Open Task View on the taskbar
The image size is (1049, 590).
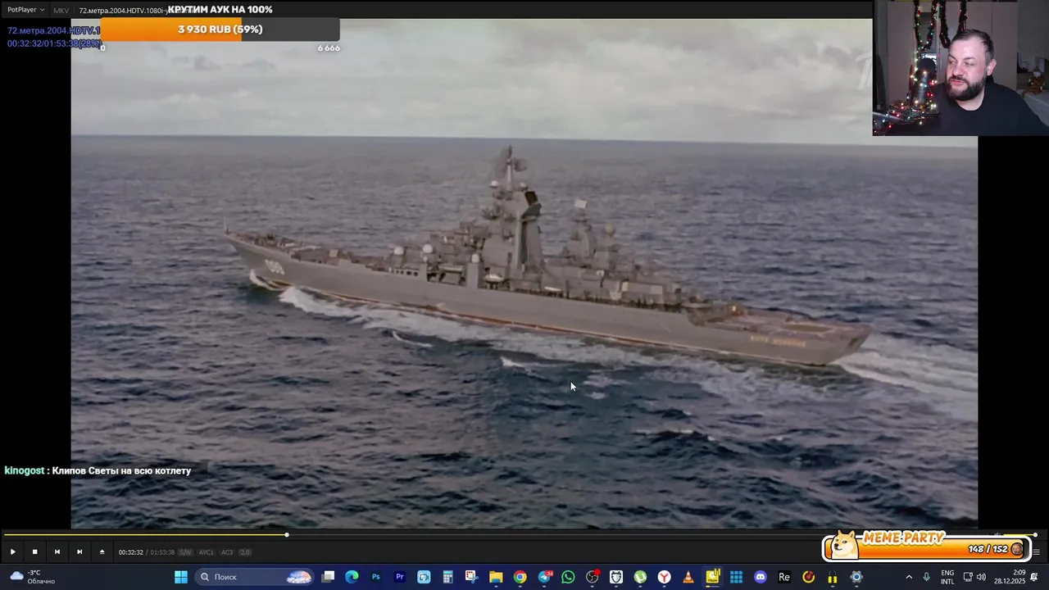point(329,577)
